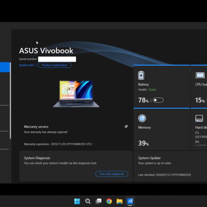Open File Explorer from taskbar

(120, 201)
